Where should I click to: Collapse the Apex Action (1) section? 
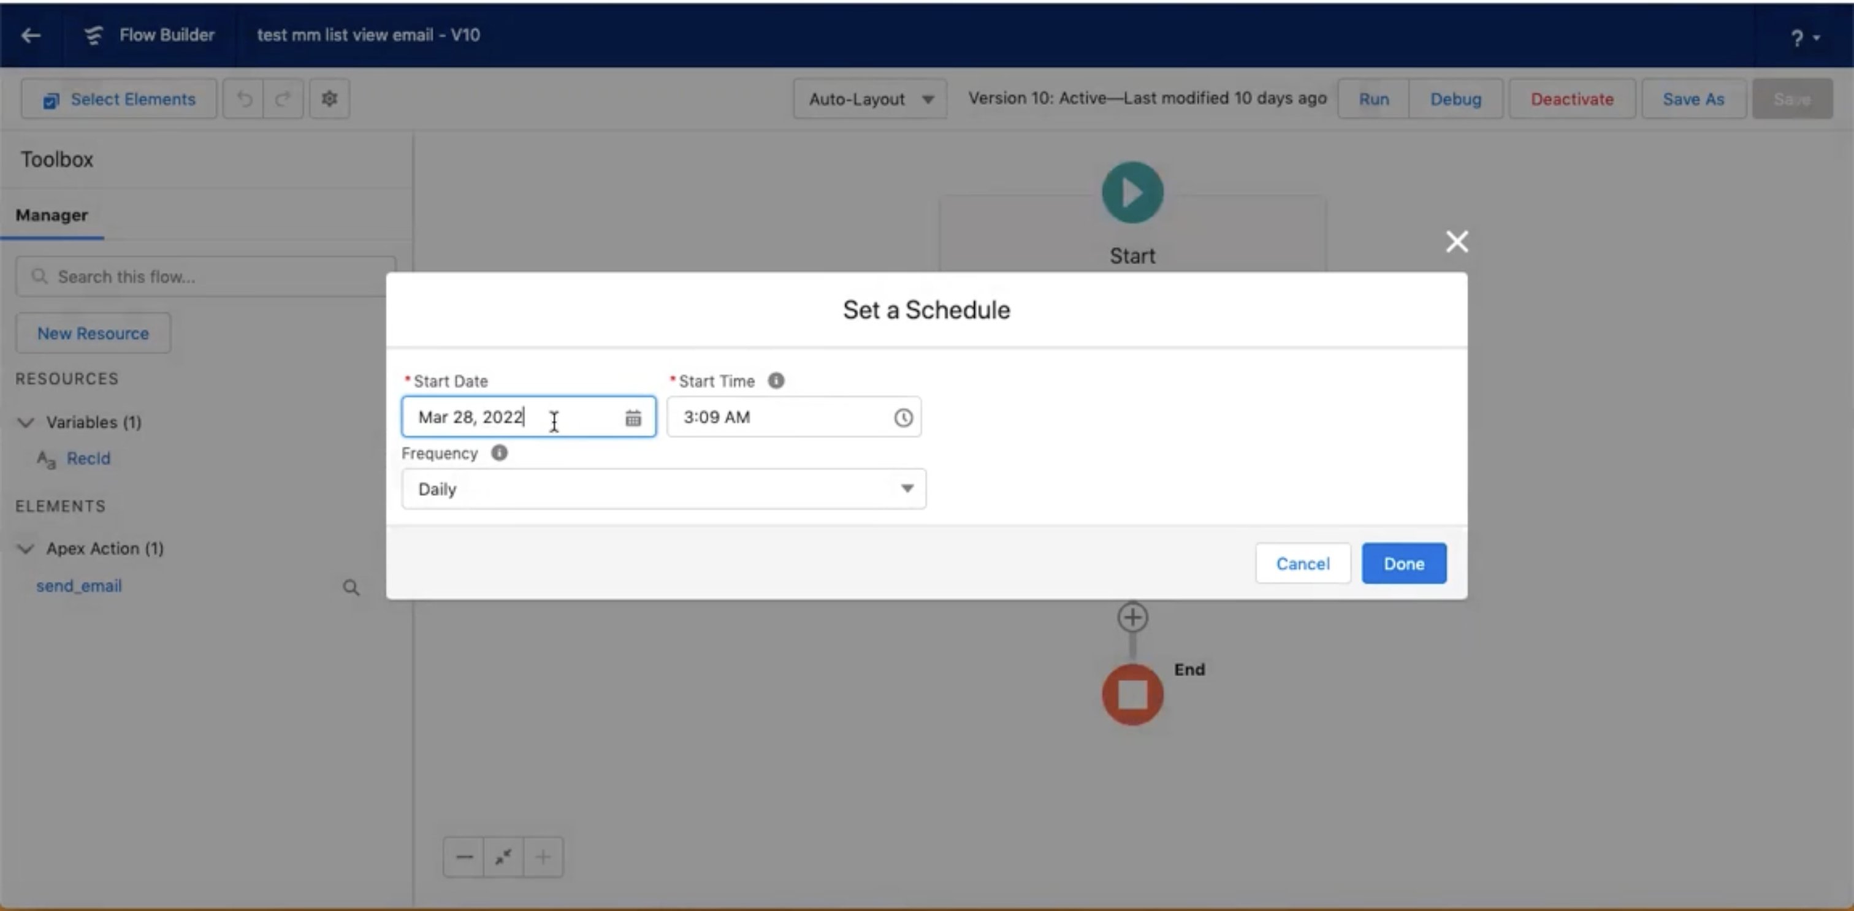click(26, 549)
